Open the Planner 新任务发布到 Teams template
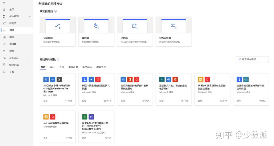This screenshot has height=146, width=274. (x=96, y=127)
